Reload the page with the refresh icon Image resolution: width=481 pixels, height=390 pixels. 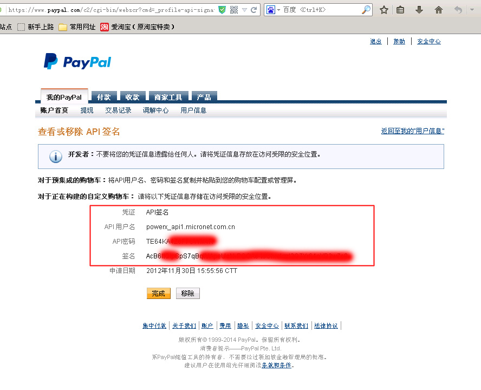tap(253, 10)
